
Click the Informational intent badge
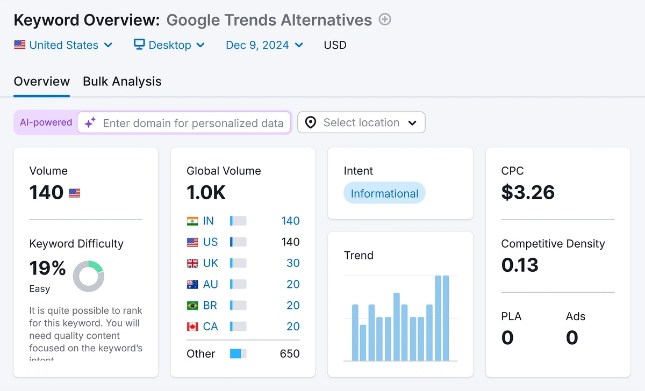tap(384, 193)
